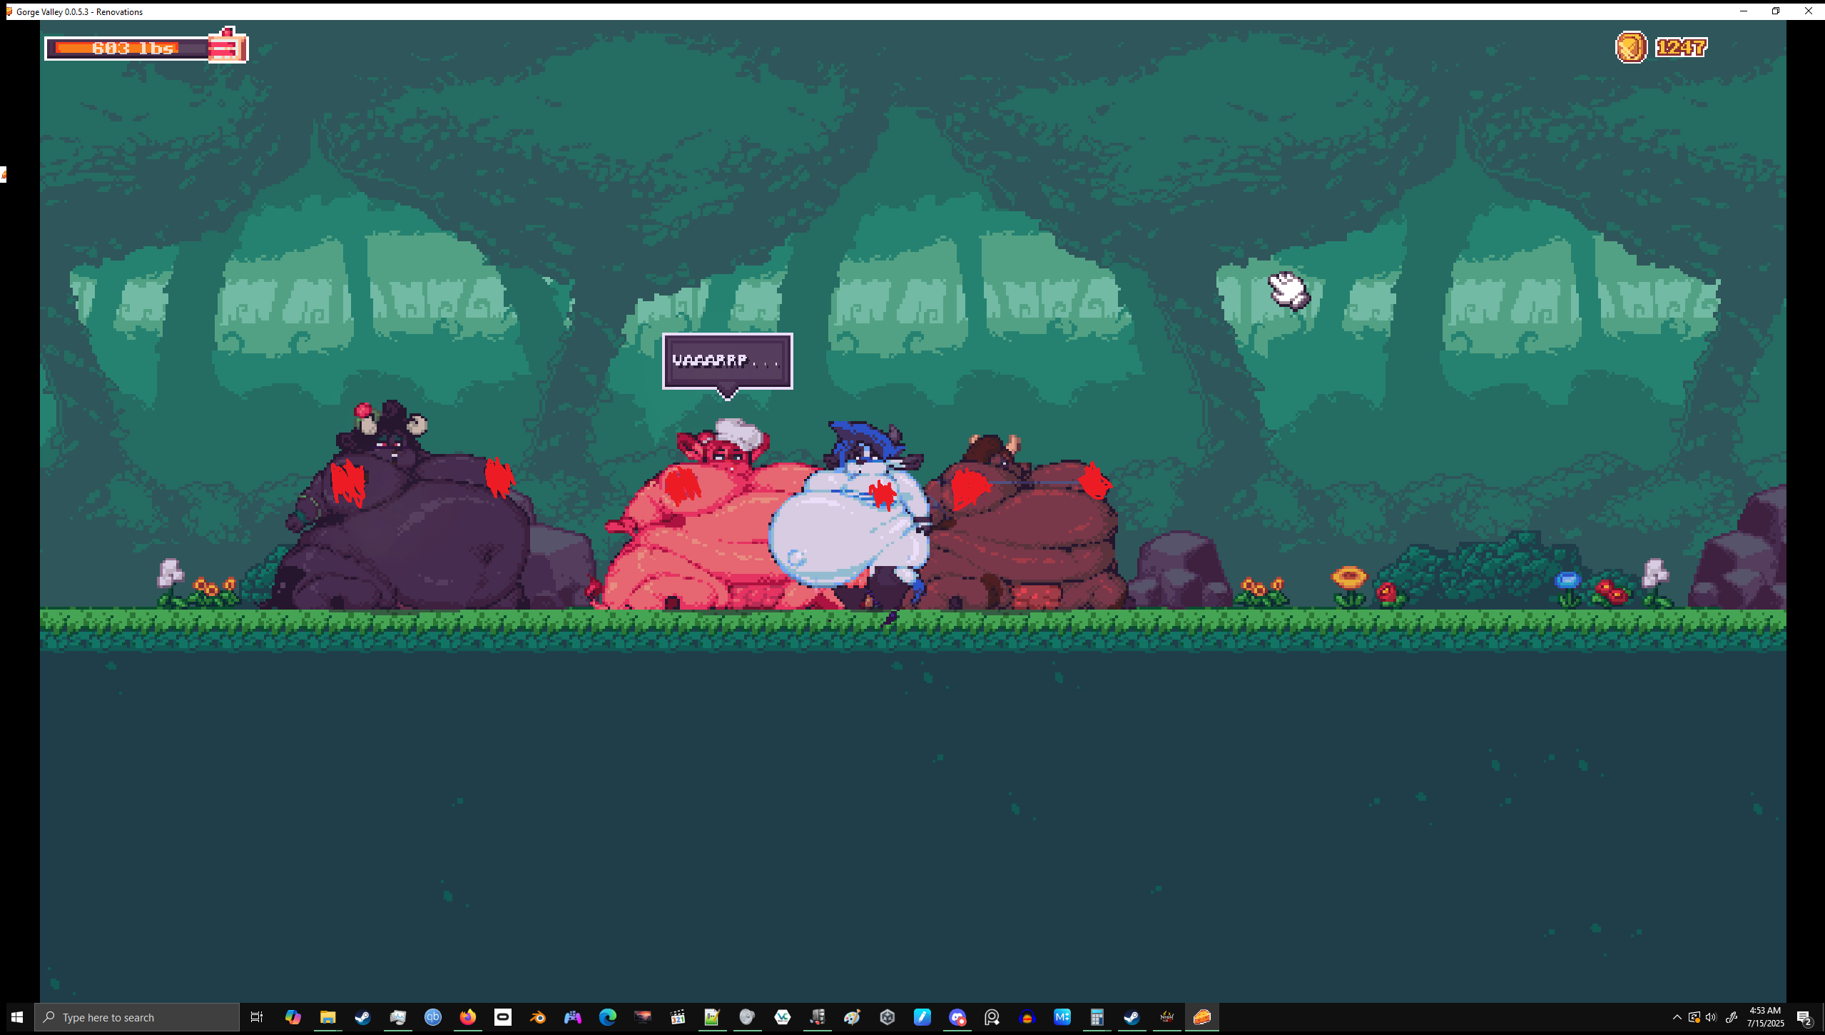The height and width of the screenshot is (1035, 1825).
Task: Click the 603 lbs weight meter
Action: pyautogui.click(x=127, y=49)
